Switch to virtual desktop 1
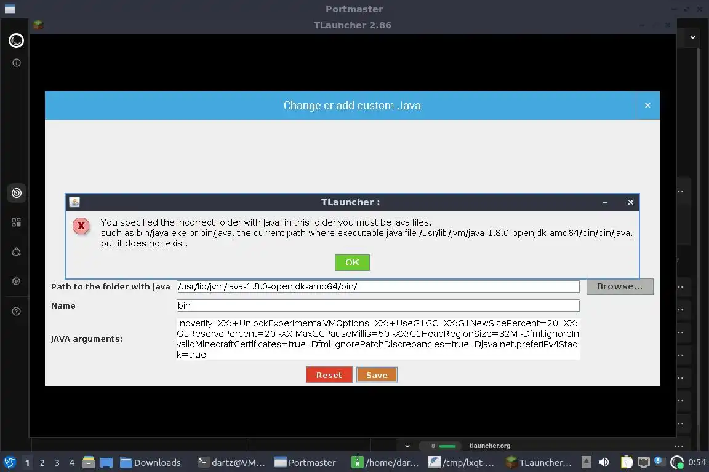The width and height of the screenshot is (709, 472). click(x=27, y=463)
